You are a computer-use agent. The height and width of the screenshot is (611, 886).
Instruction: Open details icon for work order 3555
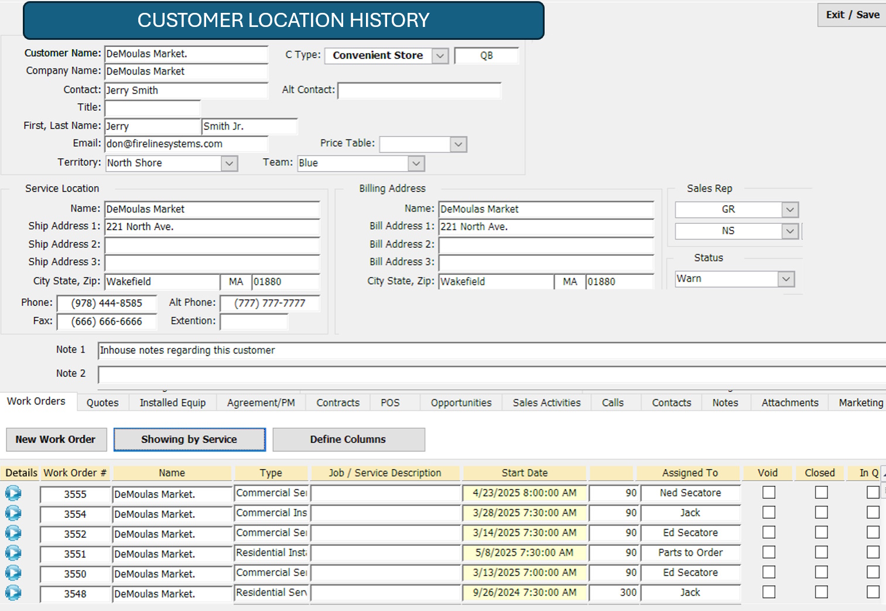pyautogui.click(x=13, y=493)
